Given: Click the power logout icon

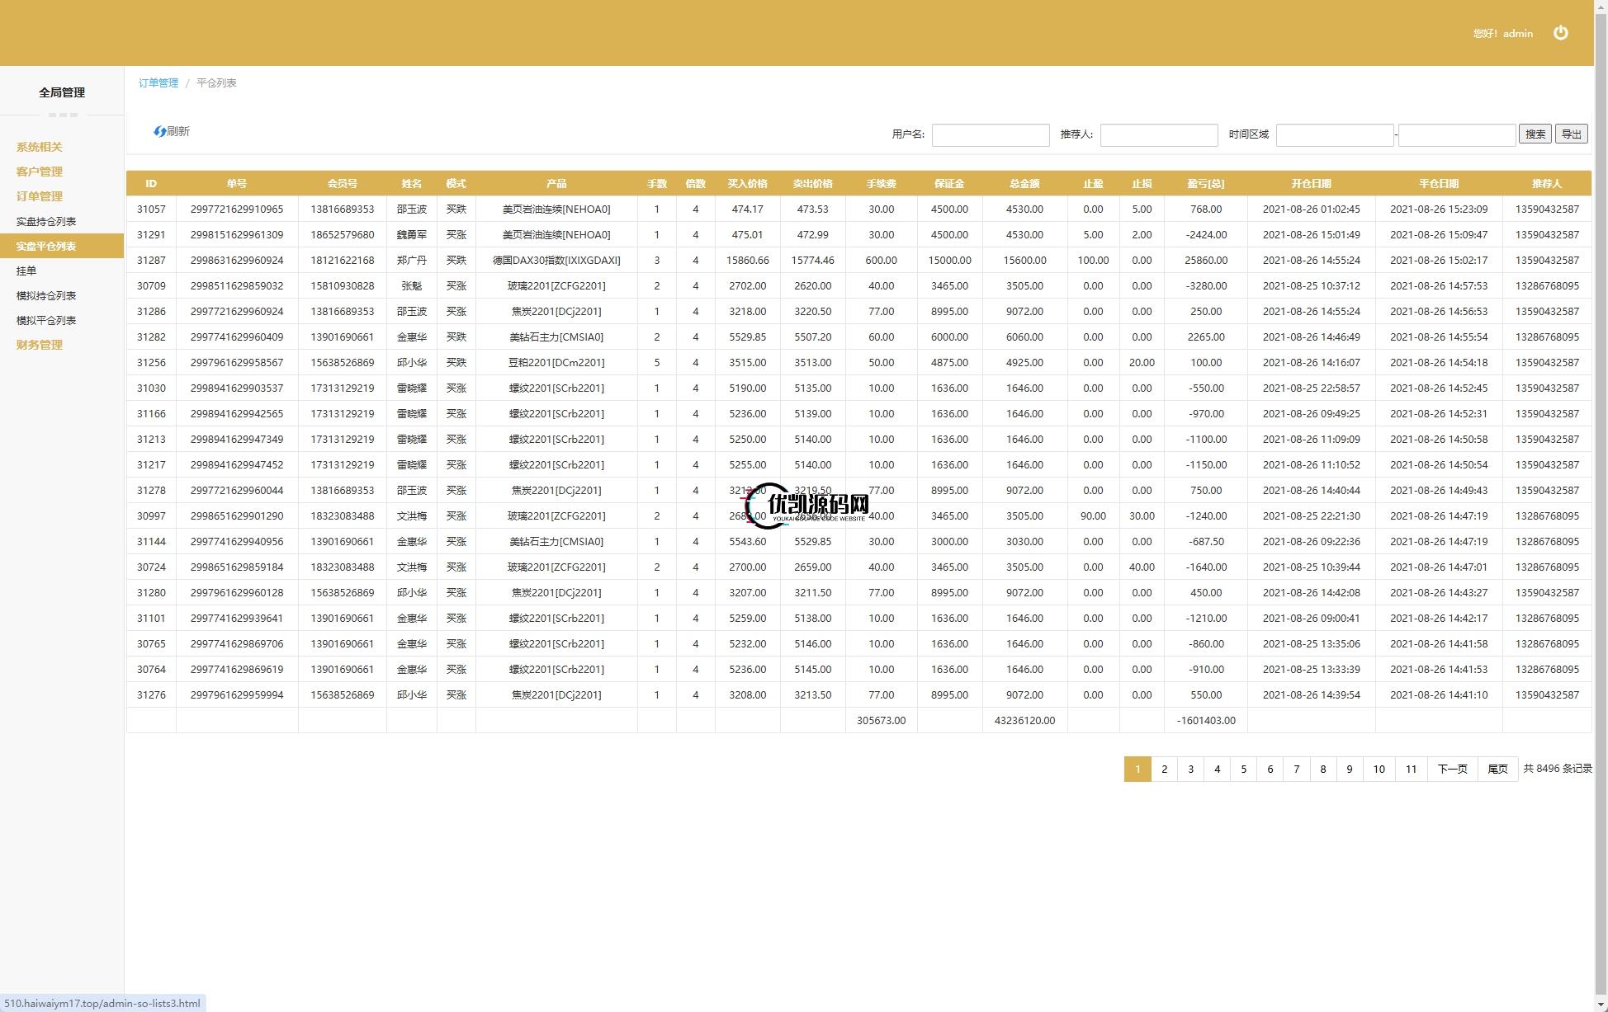Looking at the screenshot, I should pos(1560,33).
